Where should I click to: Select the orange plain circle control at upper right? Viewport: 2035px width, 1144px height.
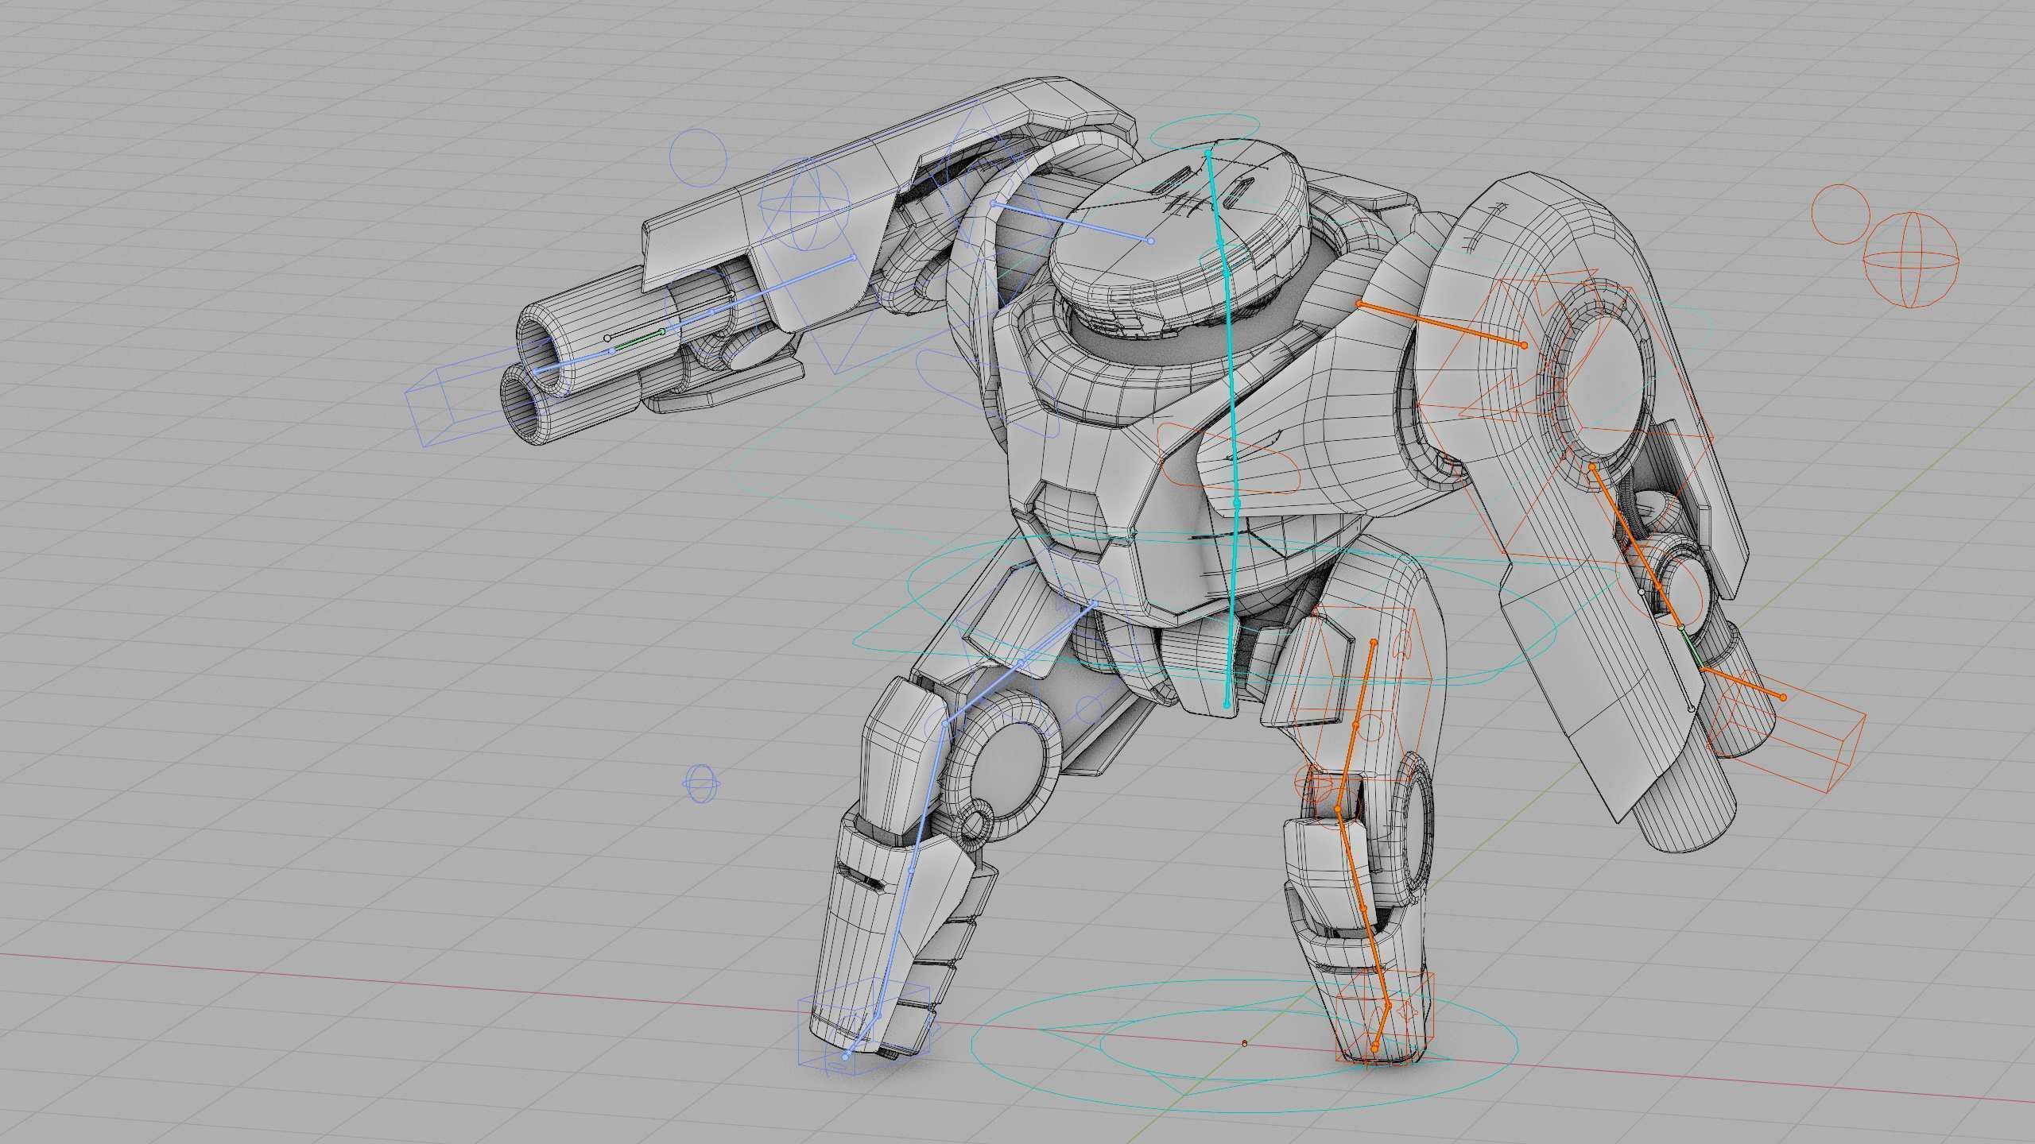point(1841,213)
